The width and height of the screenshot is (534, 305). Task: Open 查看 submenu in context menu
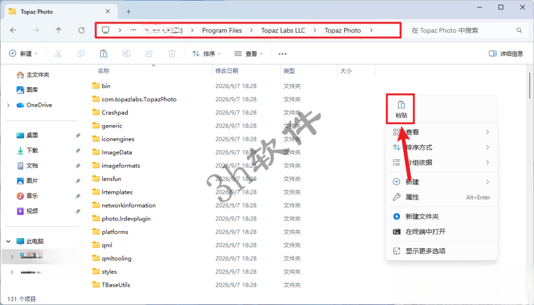(441, 132)
